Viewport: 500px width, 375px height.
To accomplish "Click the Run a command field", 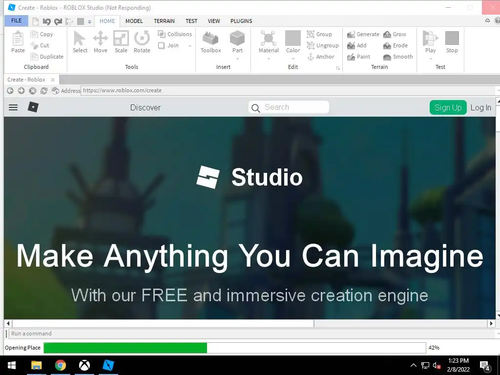I will point(252,333).
